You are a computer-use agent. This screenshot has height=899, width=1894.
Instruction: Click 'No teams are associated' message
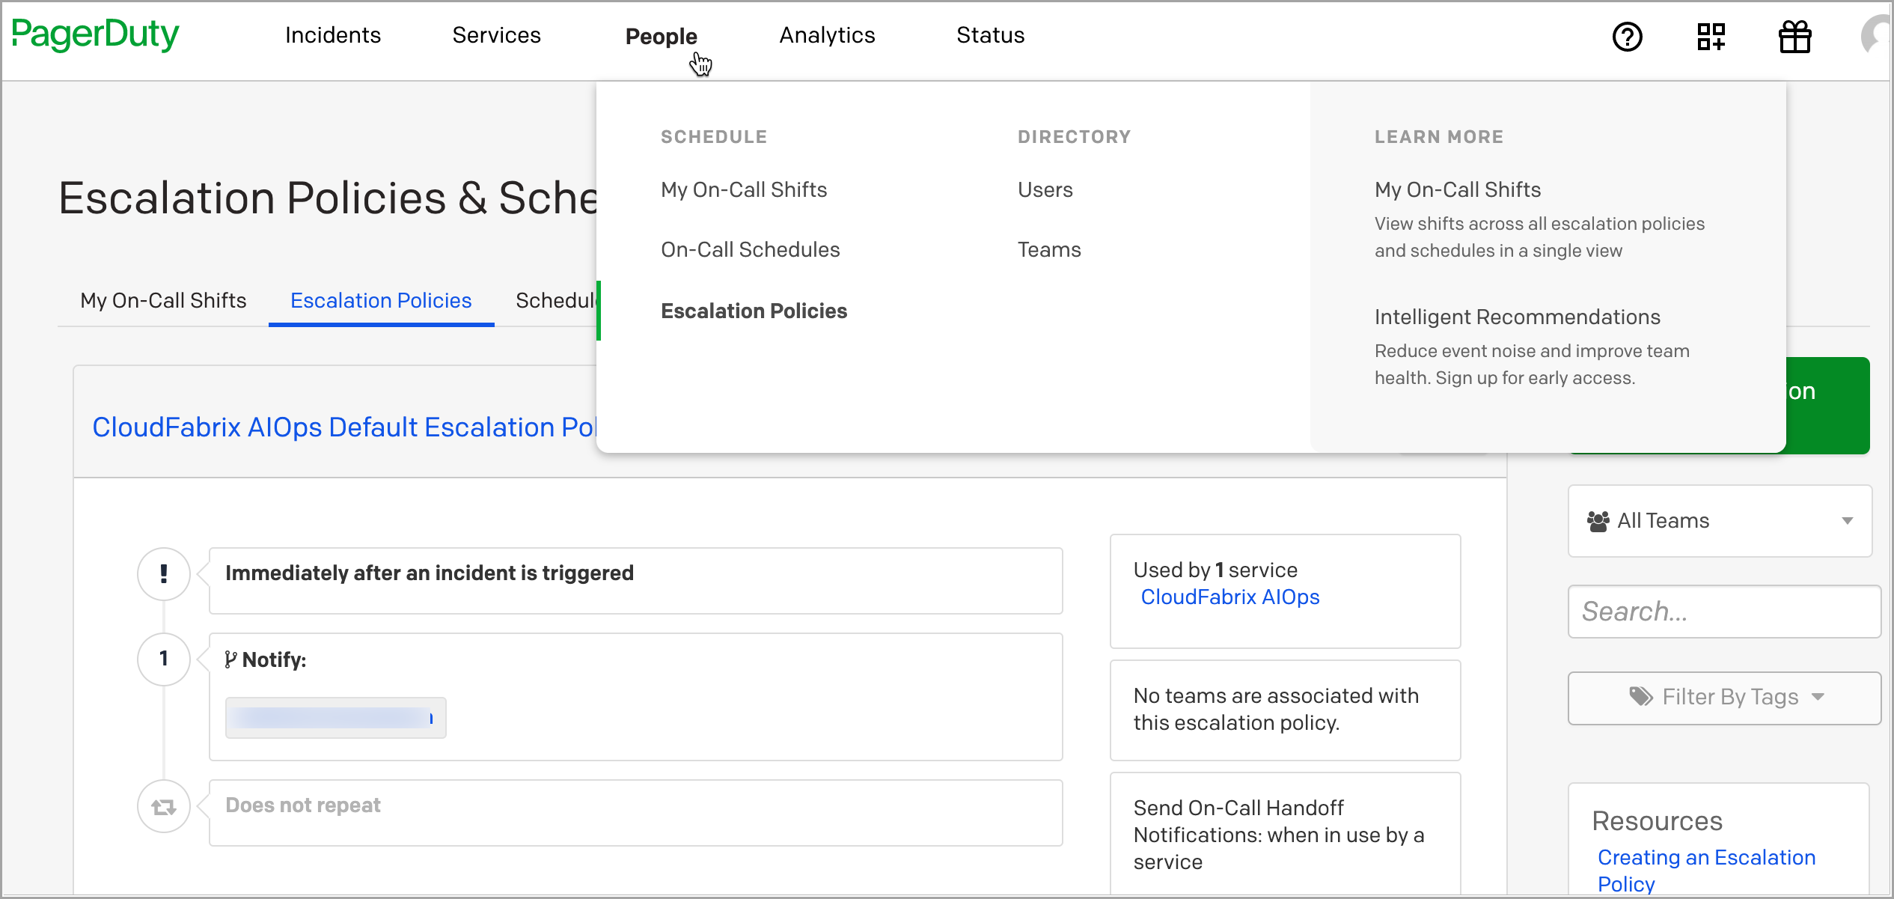point(1276,709)
